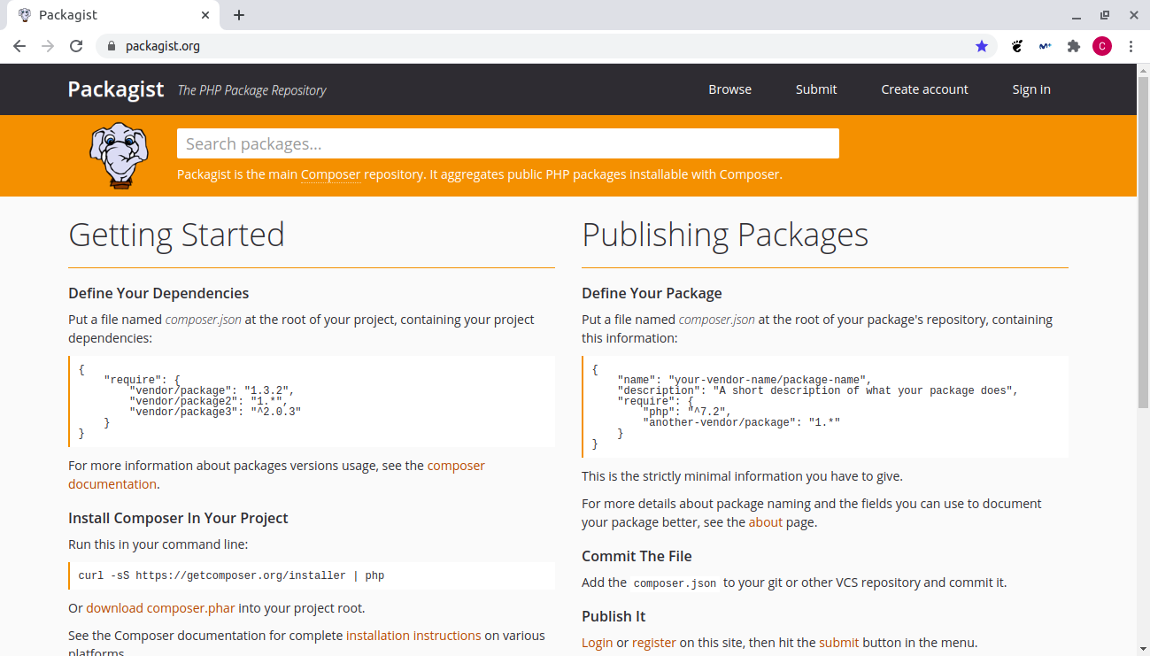Go back using the browser back arrow
Image resolution: width=1150 pixels, height=656 pixels.
coord(19,46)
